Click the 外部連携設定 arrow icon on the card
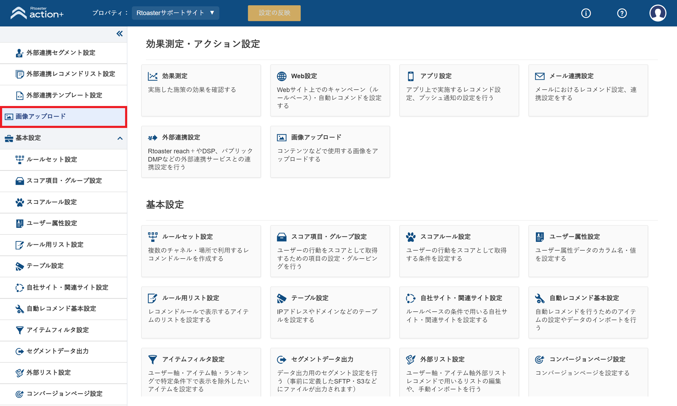This screenshot has width=677, height=406. 153,138
